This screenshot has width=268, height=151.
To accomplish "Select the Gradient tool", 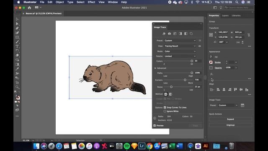I will pyautogui.click(x=17, y=64).
